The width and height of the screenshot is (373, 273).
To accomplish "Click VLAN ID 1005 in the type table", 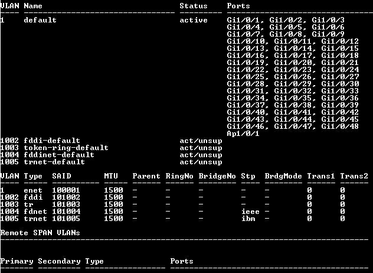I will 9,219.
